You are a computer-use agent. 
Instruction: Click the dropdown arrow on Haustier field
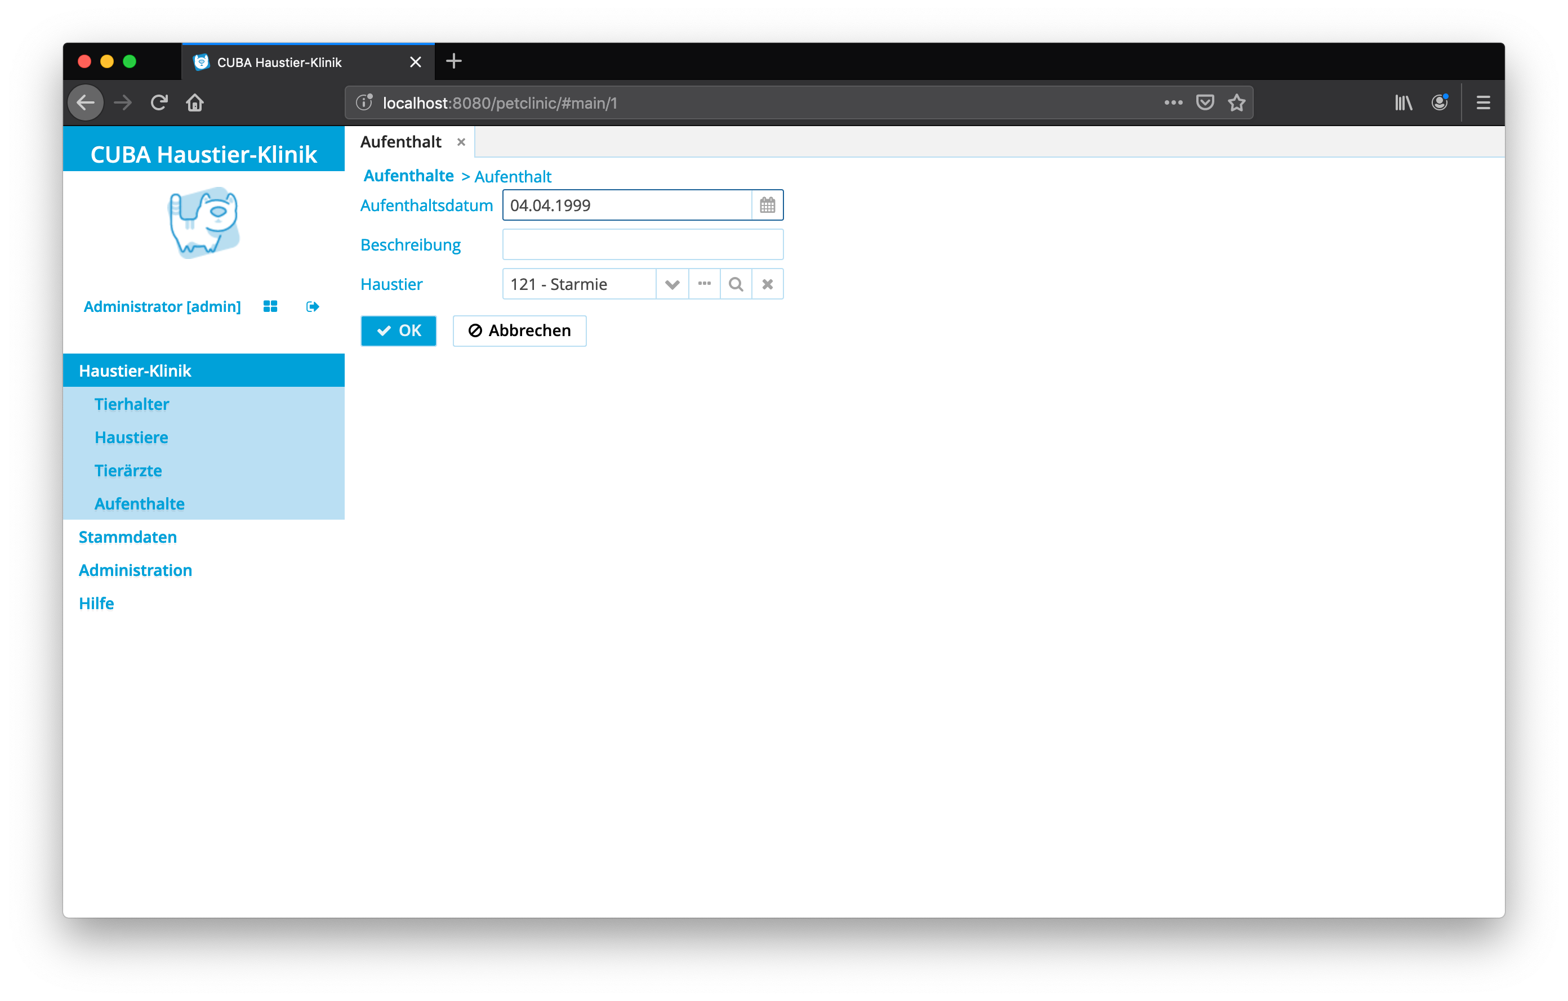tap(672, 283)
